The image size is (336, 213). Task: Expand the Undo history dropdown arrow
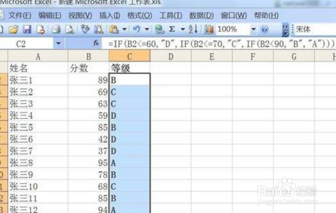147,29
